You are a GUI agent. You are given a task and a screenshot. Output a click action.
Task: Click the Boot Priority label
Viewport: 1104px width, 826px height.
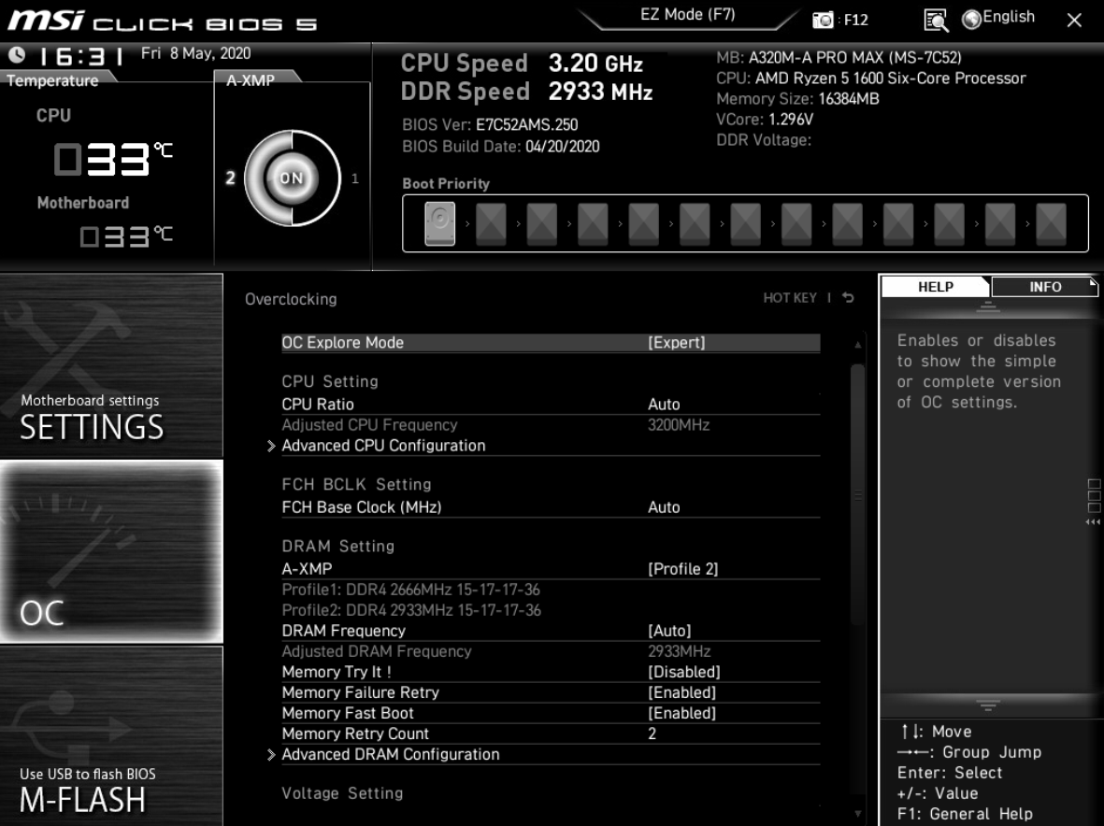pyautogui.click(x=446, y=184)
